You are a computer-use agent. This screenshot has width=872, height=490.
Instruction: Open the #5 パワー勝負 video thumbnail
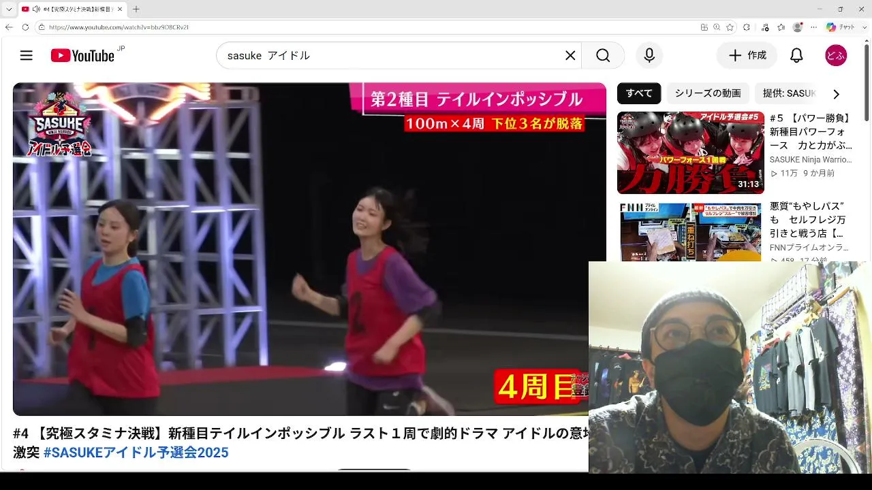[690, 152]
